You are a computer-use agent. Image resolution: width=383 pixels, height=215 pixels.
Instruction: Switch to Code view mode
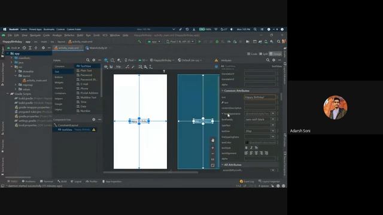tap(252, 54)
